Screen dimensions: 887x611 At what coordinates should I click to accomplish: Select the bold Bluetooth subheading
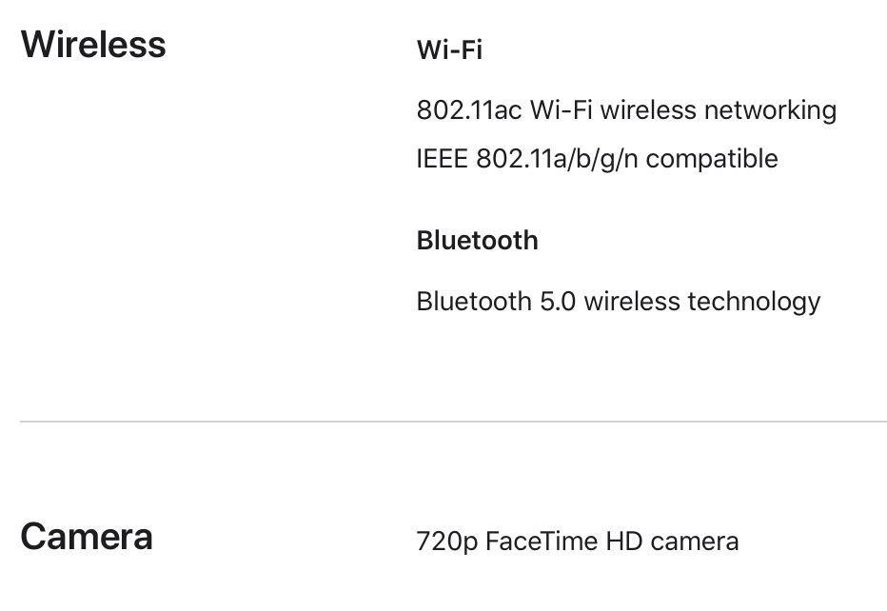[477, 241]
